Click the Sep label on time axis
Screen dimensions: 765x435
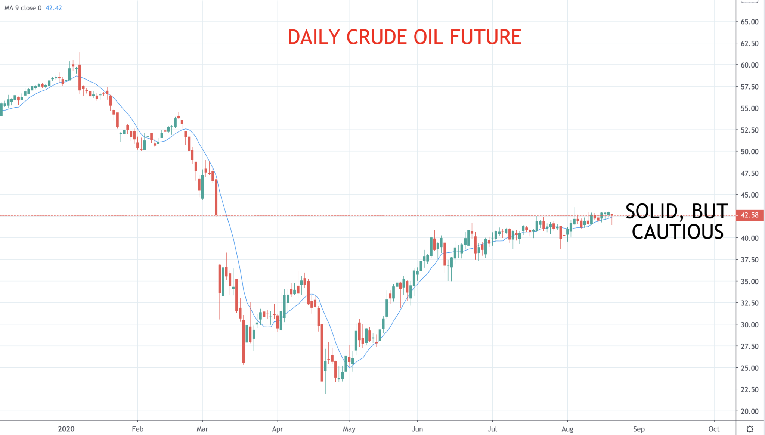[639, 429]
